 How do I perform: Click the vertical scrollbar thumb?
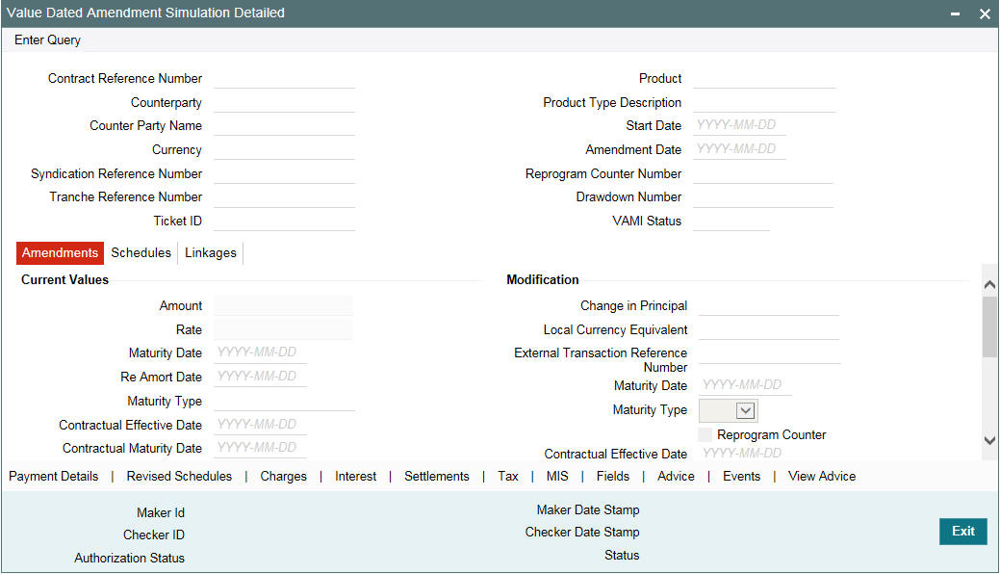[989, 326]
